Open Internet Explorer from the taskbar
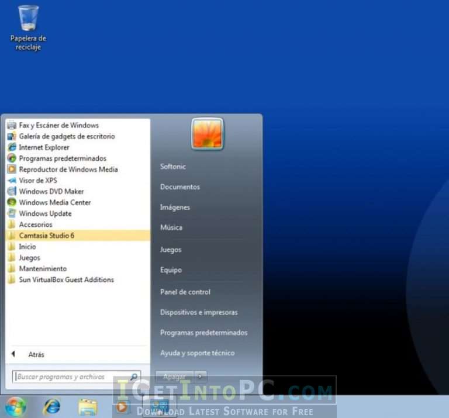Screen dimensions: 449x418 point(52,406)
